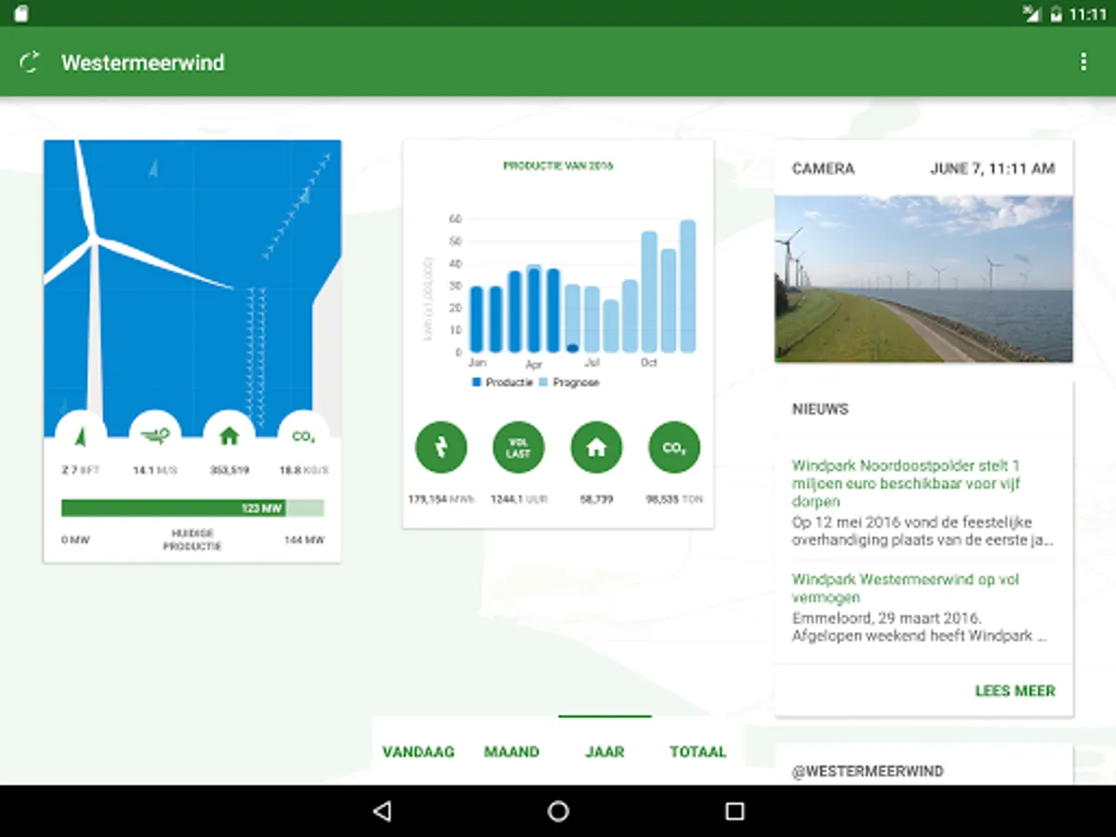Tap the Oct label on chart axis

[648, 363]
